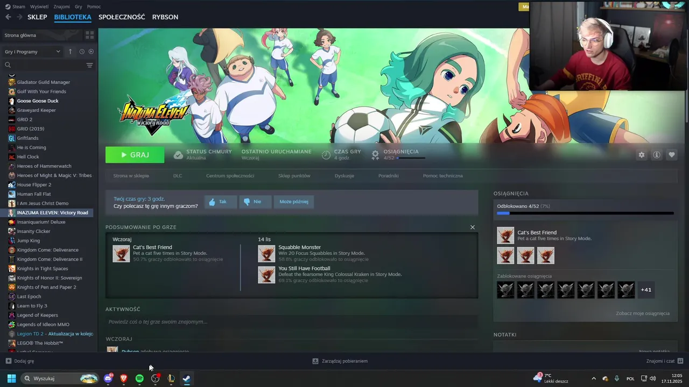The width and height of the screenshot is (689, 387).
Task: Close the post-game summary panel
Action: point(473,227)
